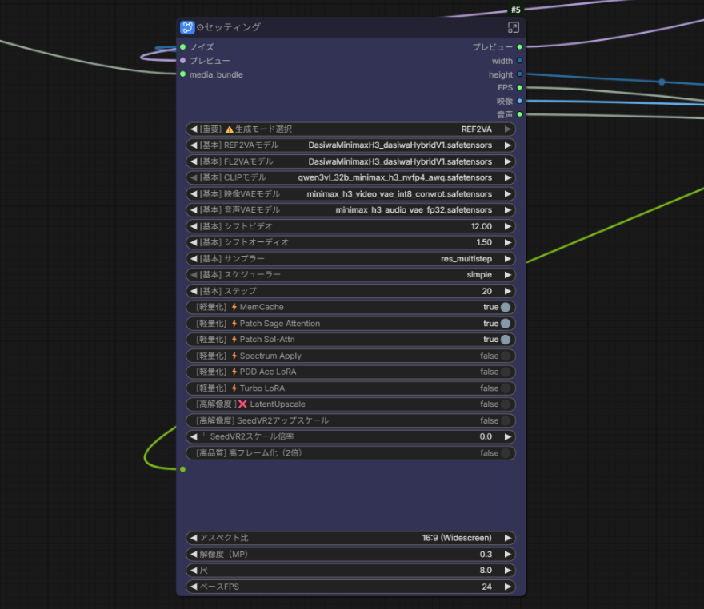Image resolution: width=704 pixels, height=609 pixels.
Task: Click the media_bundle input socket
Action: pyautogui.click(x=182, y=74)
